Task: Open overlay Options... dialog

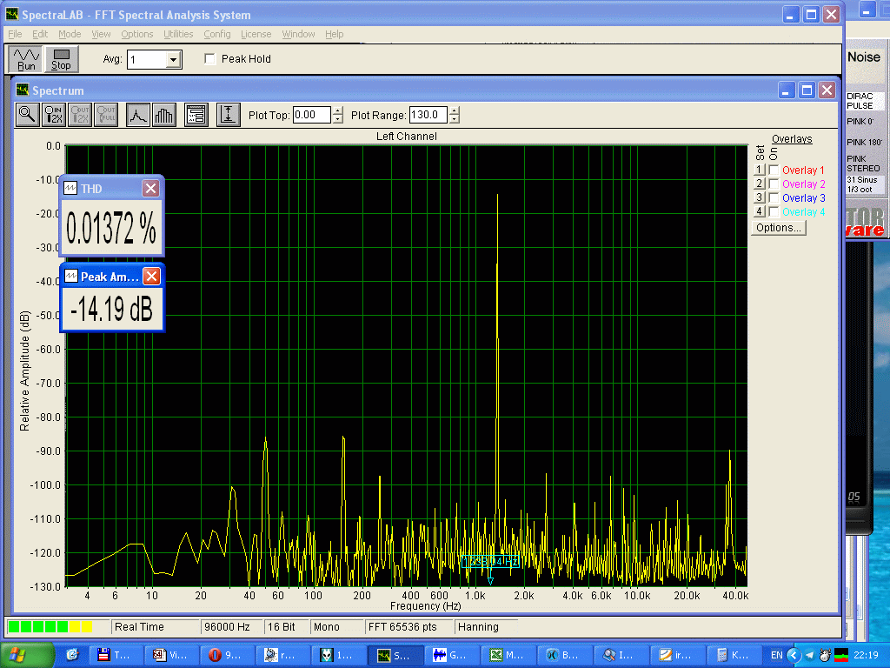Action: tap(778, 228)
